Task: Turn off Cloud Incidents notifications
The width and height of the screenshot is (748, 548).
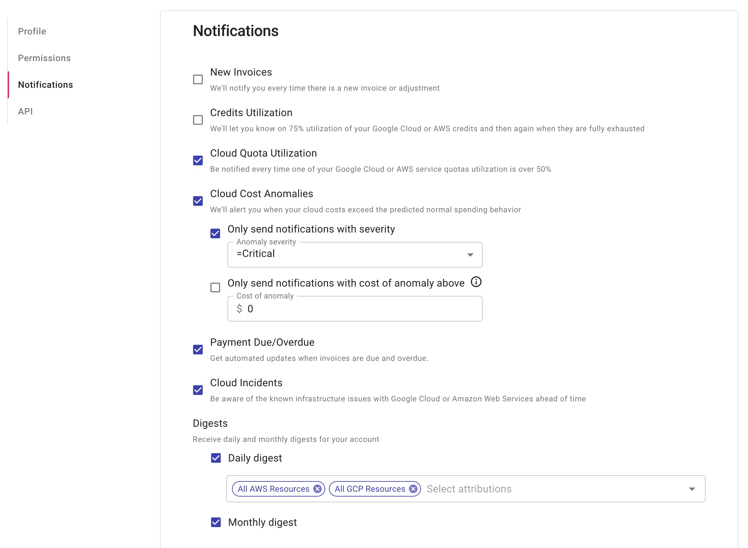Action: click(x=198, y=390)
